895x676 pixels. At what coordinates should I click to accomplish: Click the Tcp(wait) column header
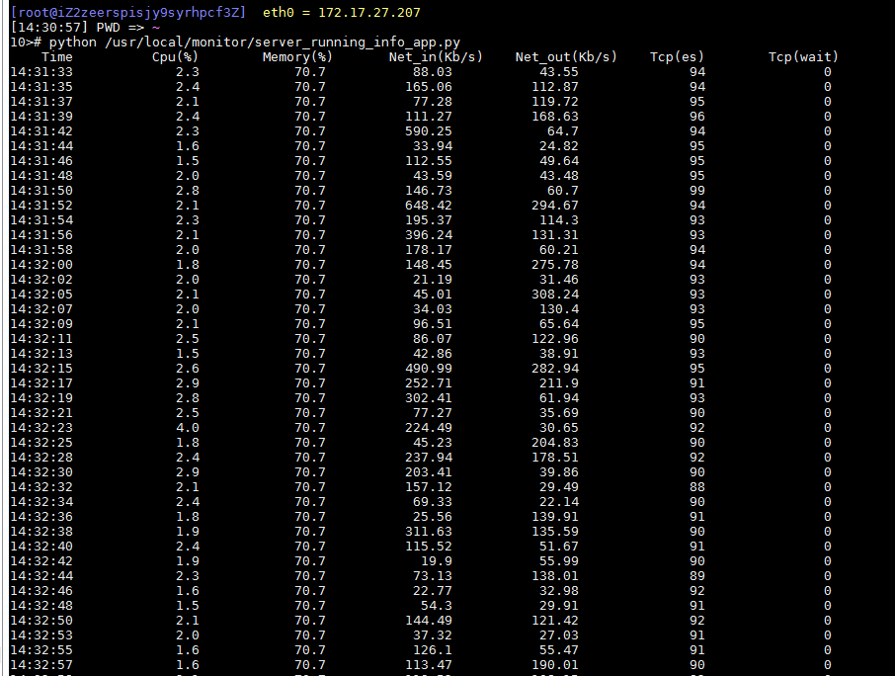point(804,56)
